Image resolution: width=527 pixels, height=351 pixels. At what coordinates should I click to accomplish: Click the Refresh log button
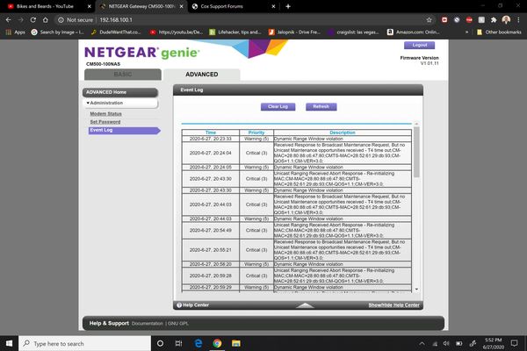point(321,106)
